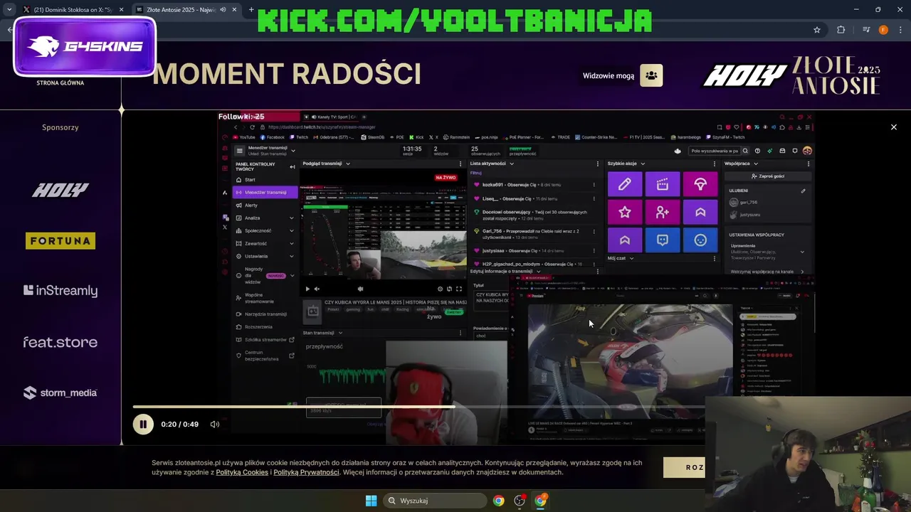The width and height of the screenshot is (911, 512).
Task: Open the Windows Start menu
Action: tap(372, 501)
